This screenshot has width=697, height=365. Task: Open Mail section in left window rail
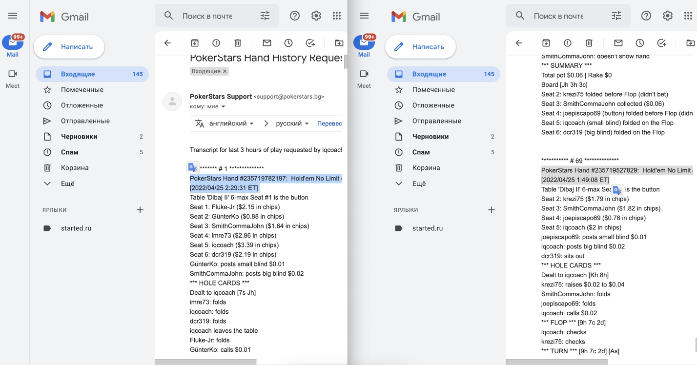13,46
